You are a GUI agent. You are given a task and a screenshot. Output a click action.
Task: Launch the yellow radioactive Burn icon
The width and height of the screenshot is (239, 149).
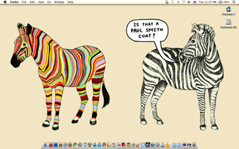90,145
